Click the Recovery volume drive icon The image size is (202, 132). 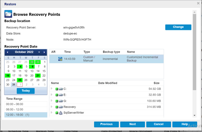tap(61, 107)
